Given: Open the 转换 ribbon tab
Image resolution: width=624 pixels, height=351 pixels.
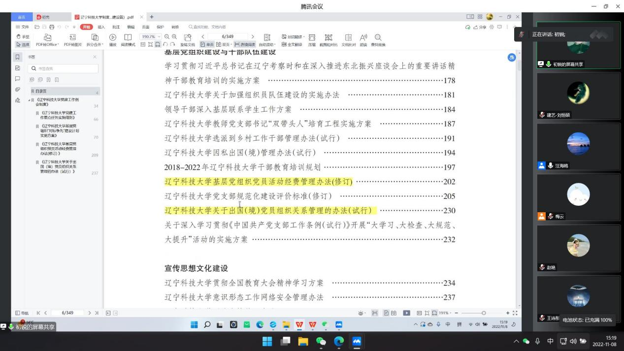Looking at the screenshot, I should [175, 27].
